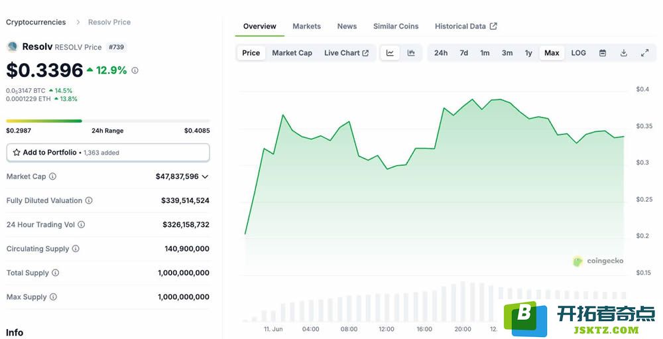Click the $47,837,596 market cap value
This screenshot has width=663, height=339.
tap(177, 176)
